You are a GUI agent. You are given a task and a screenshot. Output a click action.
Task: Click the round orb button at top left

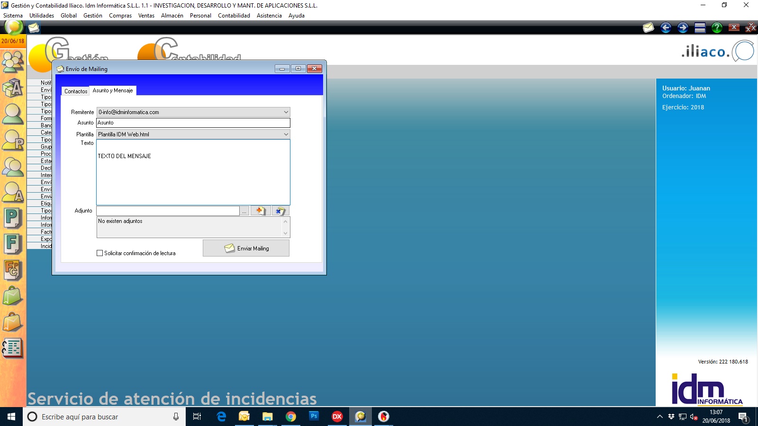tap(14, 27)
